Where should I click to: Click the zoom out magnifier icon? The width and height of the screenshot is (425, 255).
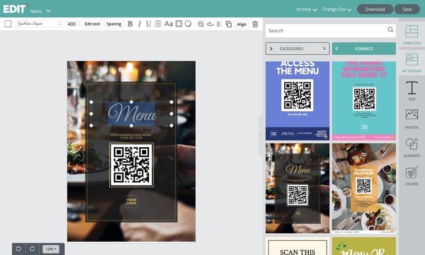pos(201,24)
